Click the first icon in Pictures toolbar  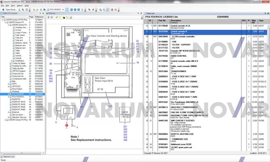(48, 17)
